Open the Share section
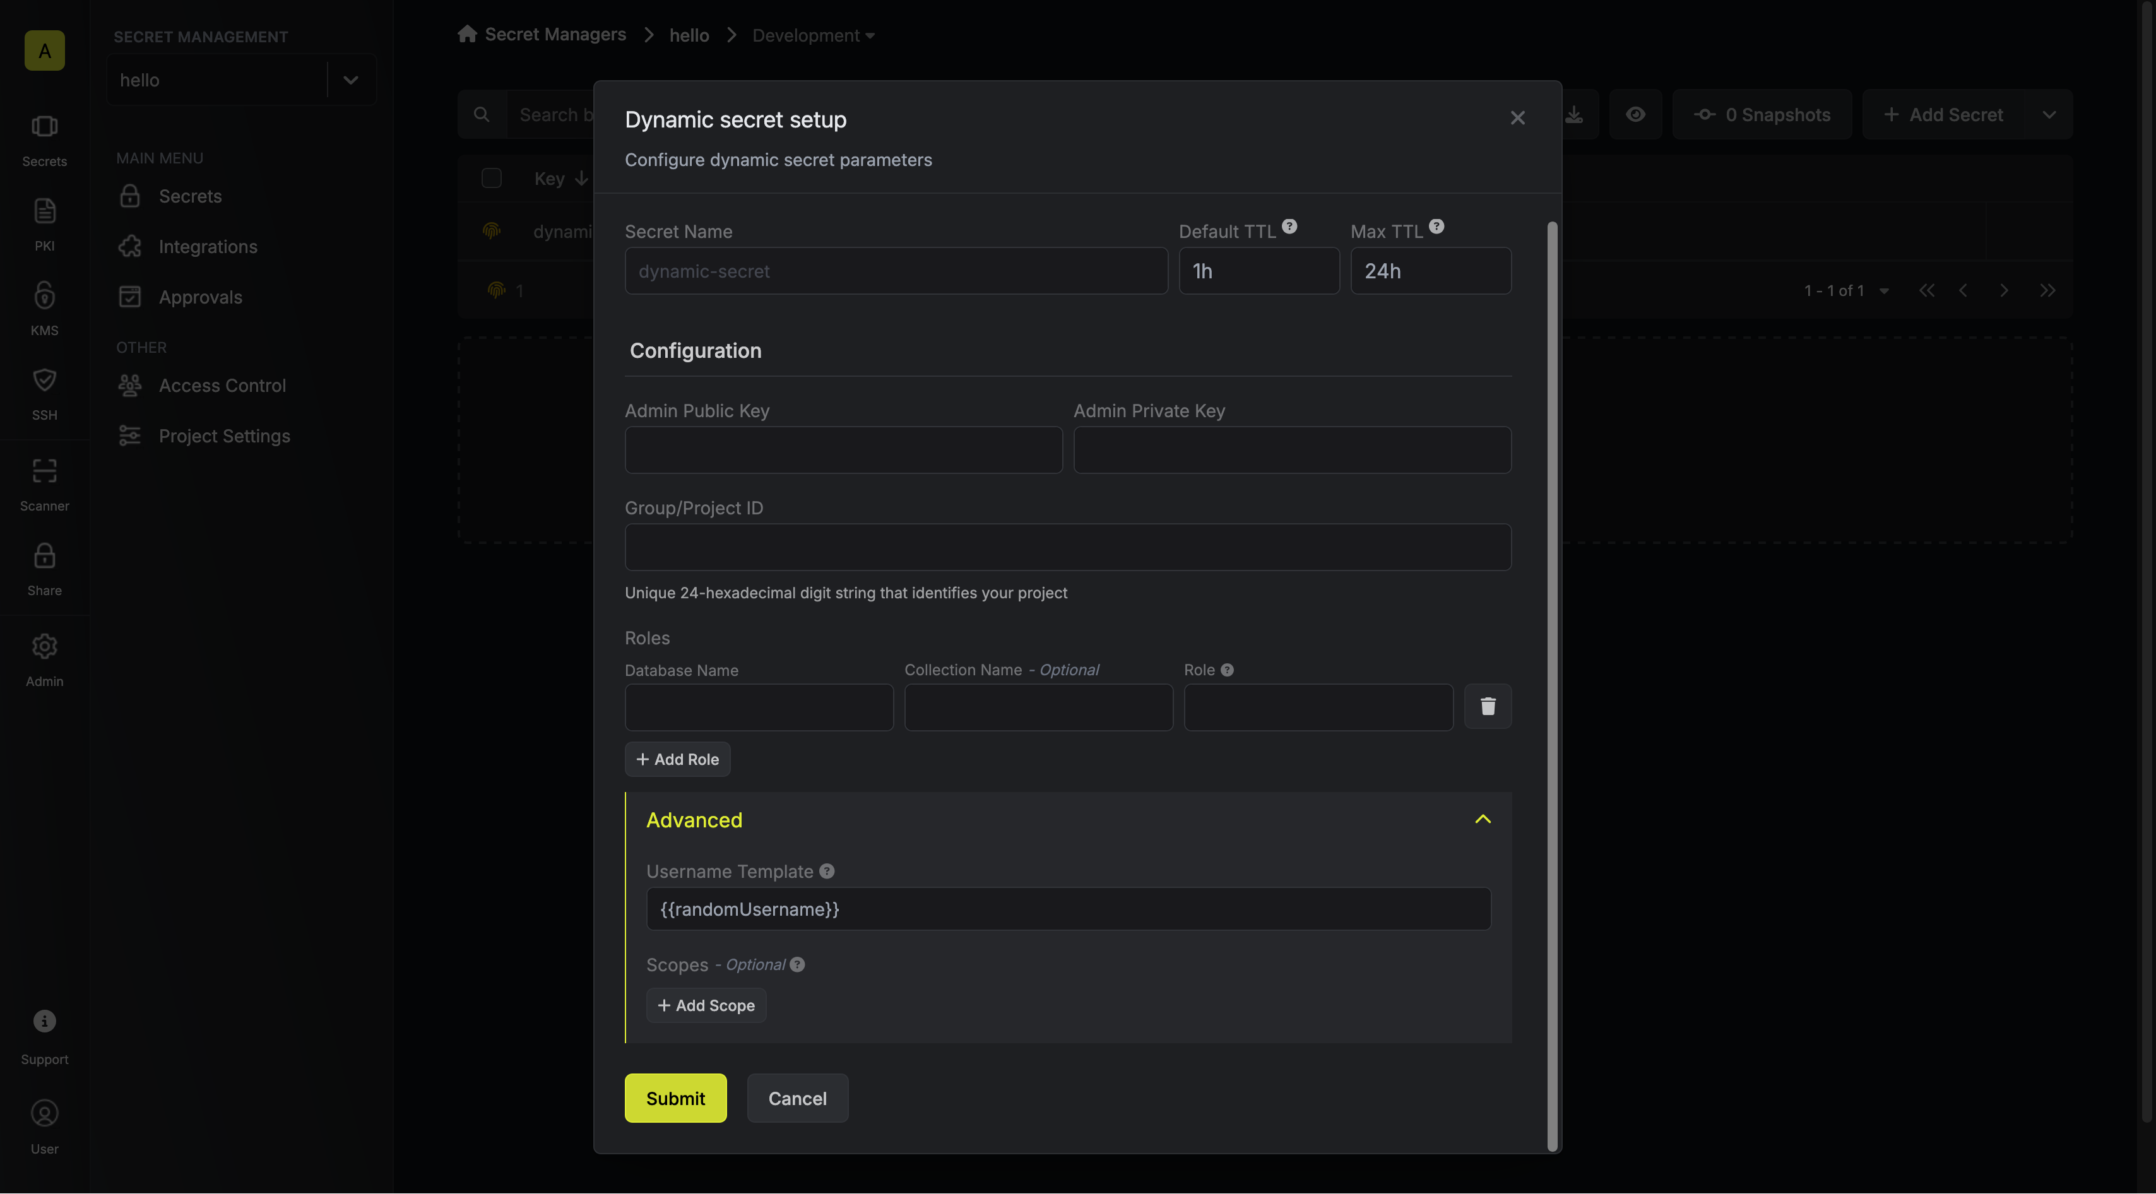Viewport: 2156px width, 1194px height. point(44,570)
